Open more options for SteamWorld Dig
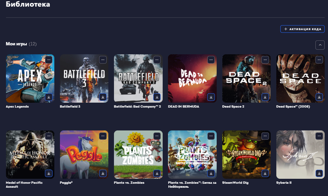Screen dimensions: 328x196 click(265, 136)
